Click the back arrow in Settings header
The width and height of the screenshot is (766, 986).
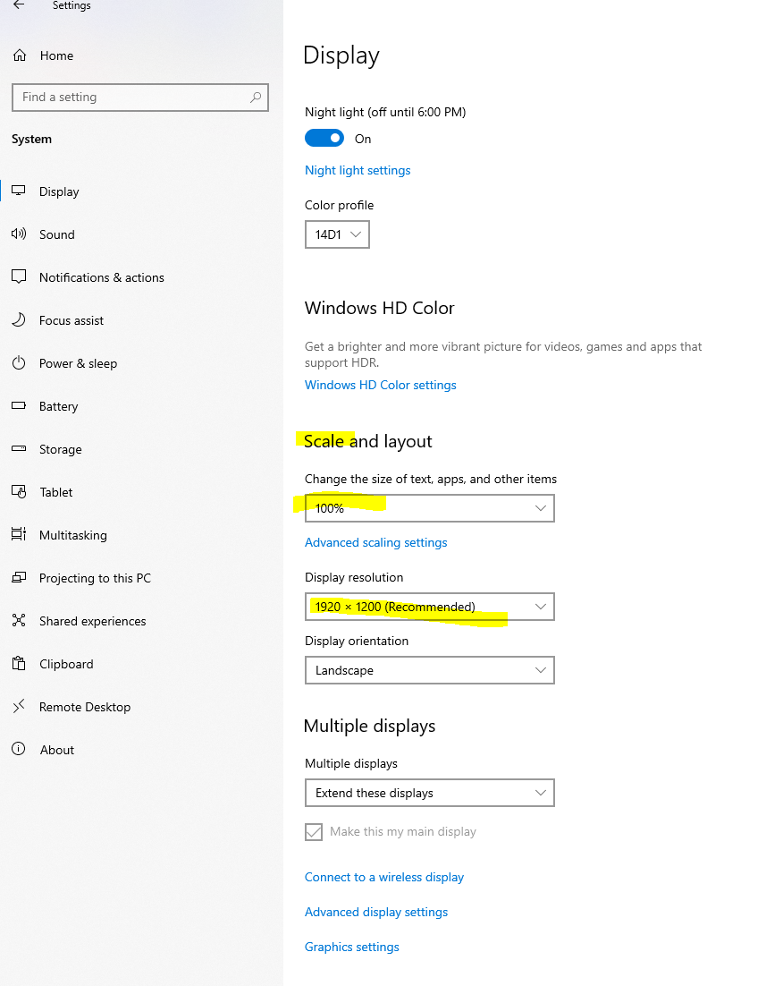tap(19, 5)
